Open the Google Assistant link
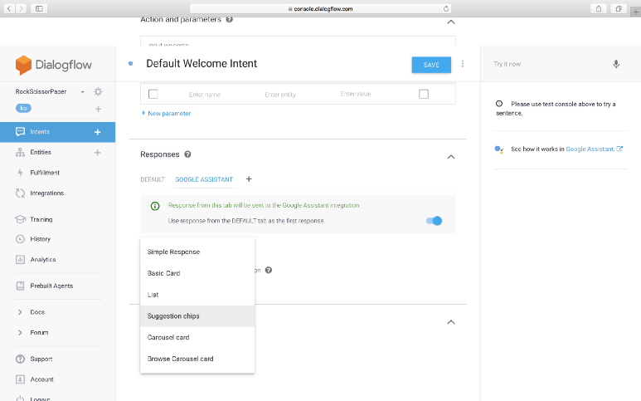The image size is (641, 401). [x=590, y=149]
